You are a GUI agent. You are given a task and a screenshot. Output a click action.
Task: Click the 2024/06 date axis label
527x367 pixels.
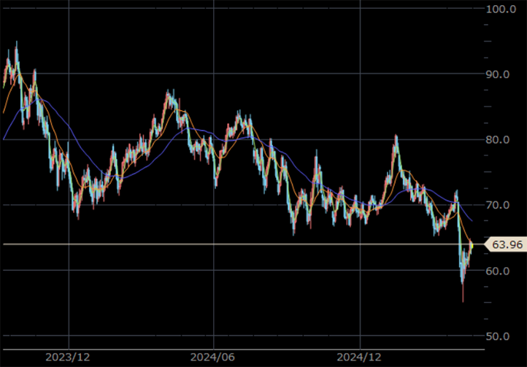tap(212, 358)
